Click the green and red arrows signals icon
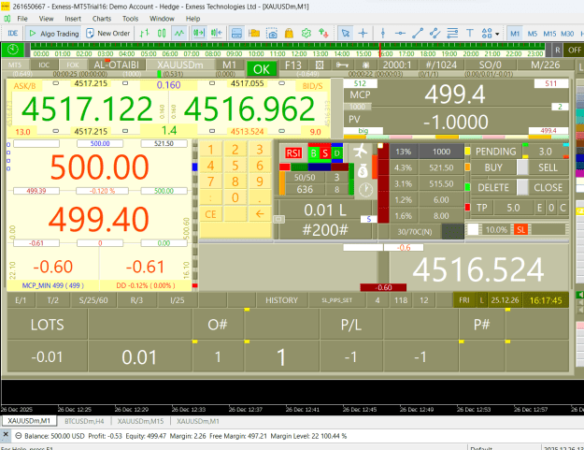Screen dimensions: 584x450 click(323, 33)
